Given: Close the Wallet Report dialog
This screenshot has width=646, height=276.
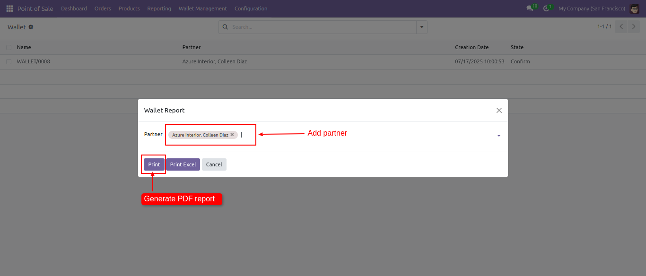Looking at the screenshot, I should click(x=499, y=110).
